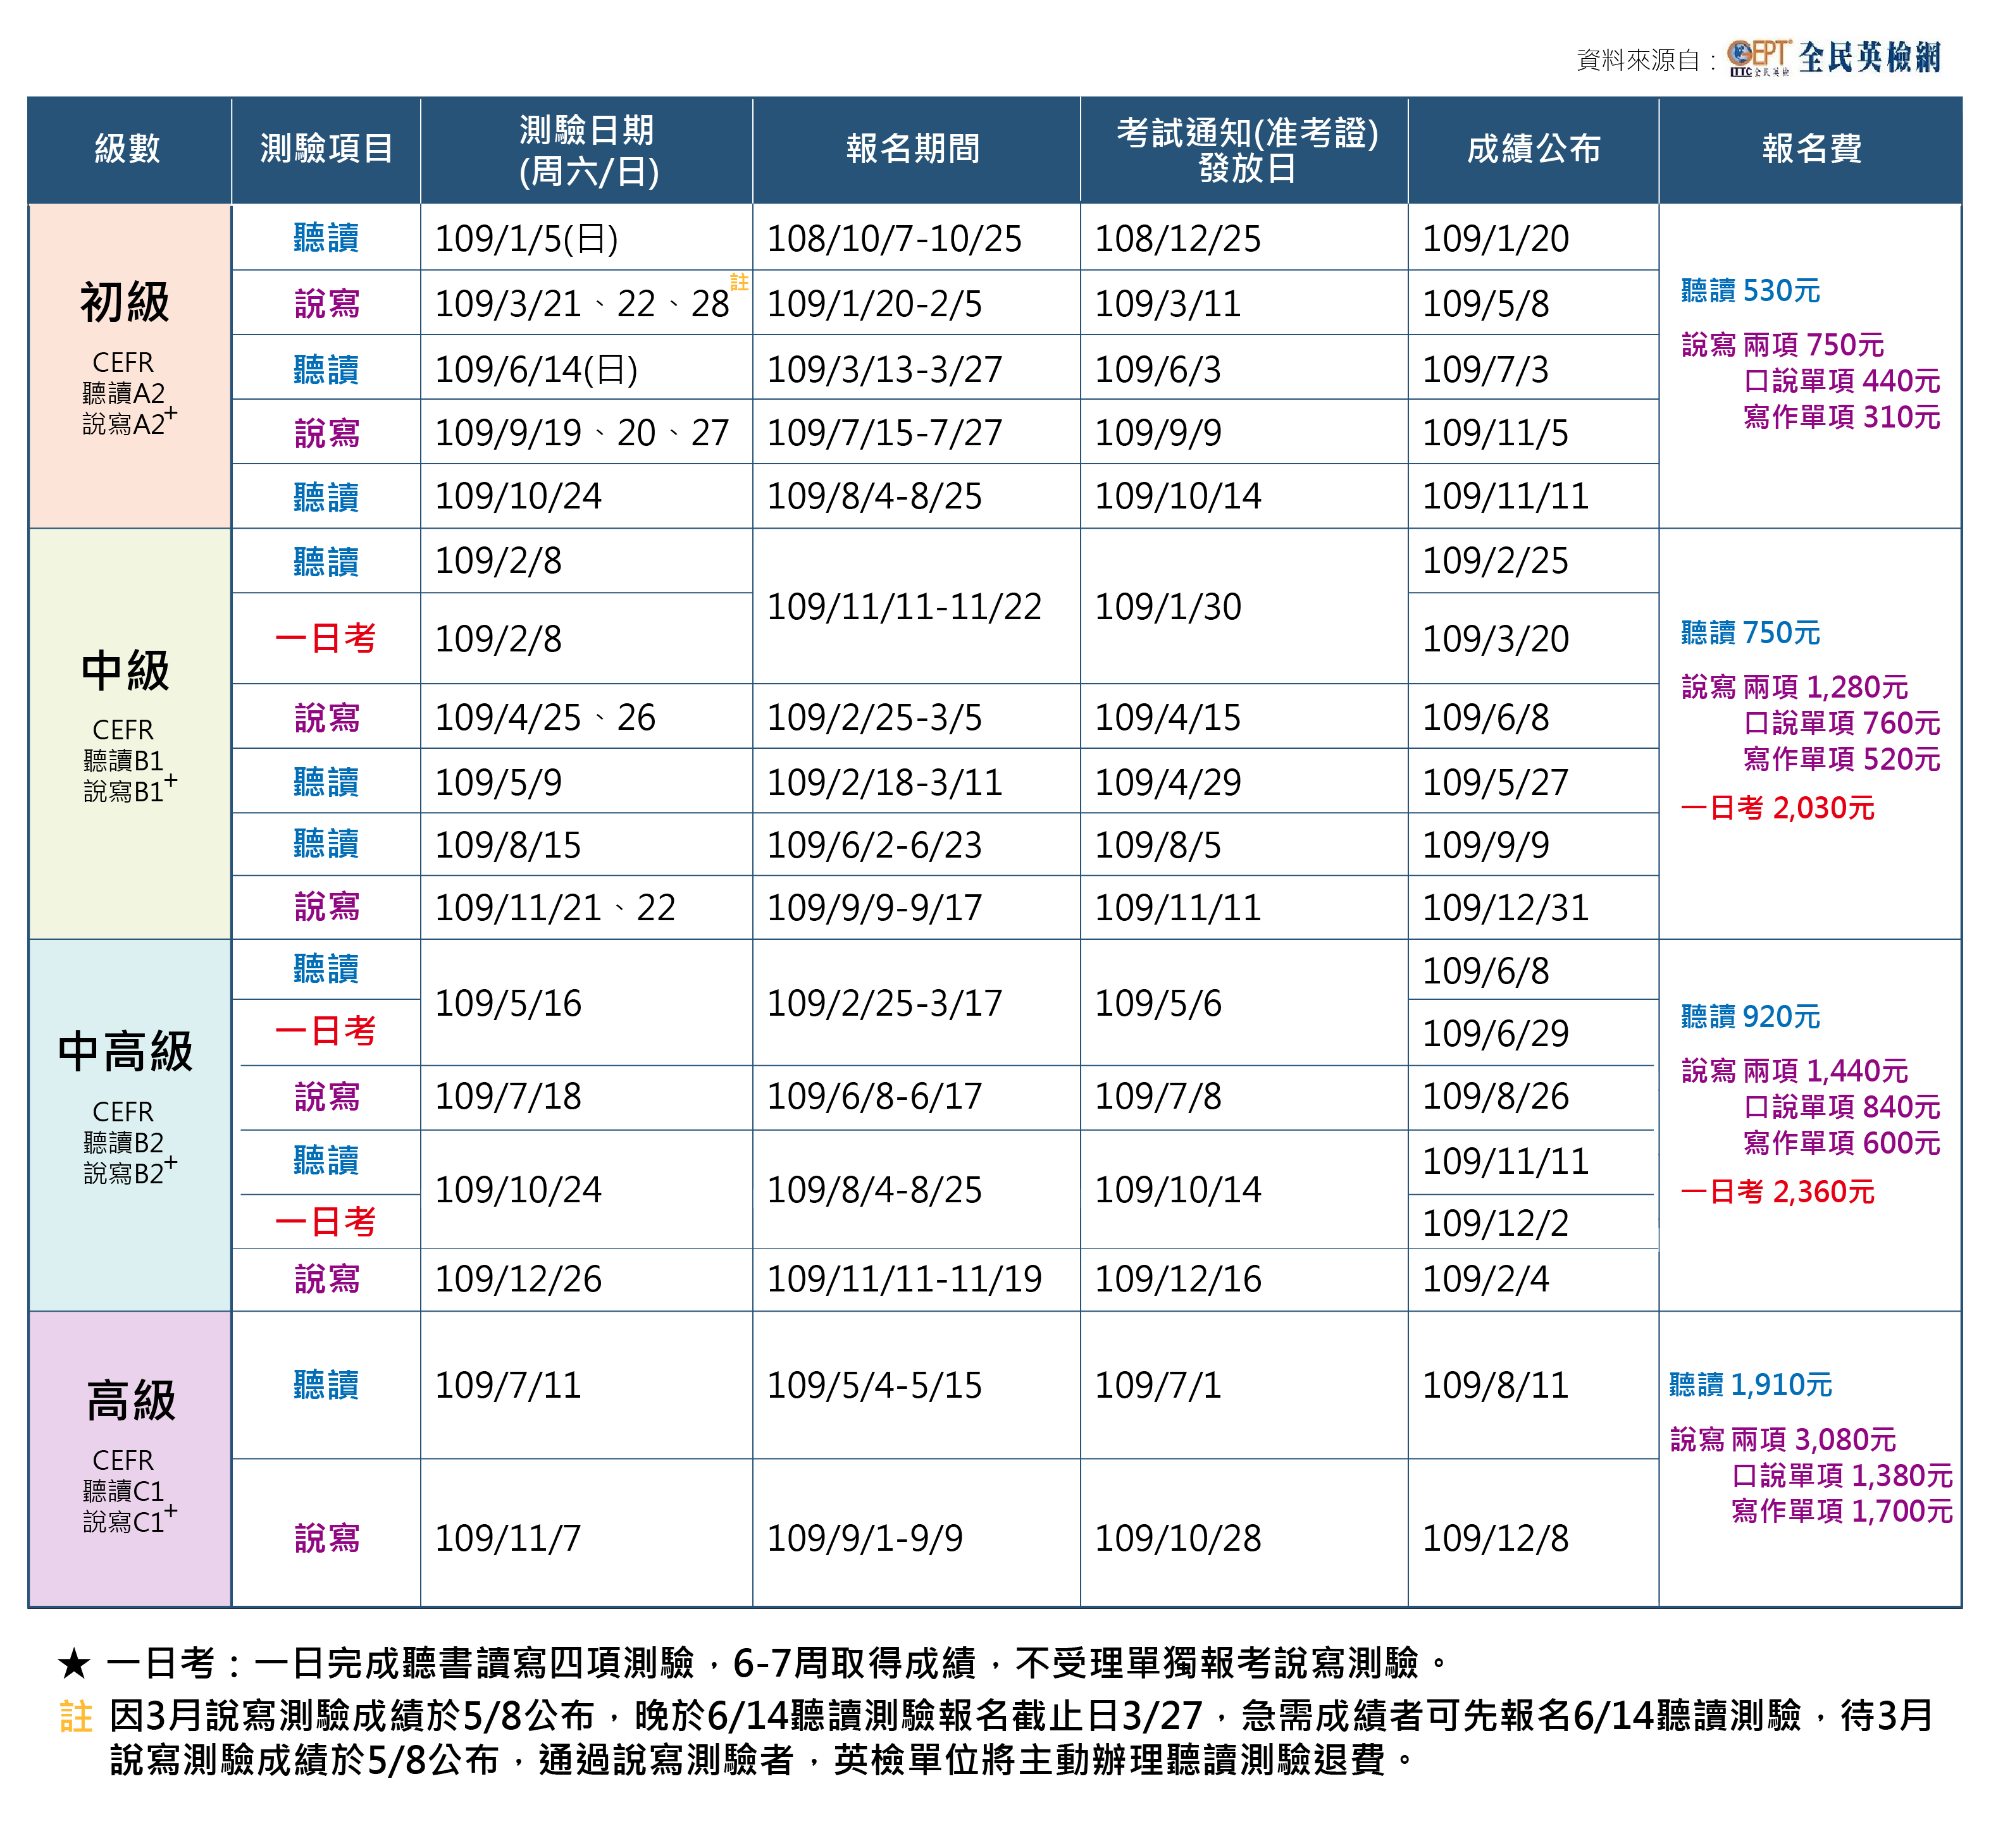This screenshot has height=1848, width=1991.
Task: Click results date 109/12/31
Action: point(1506,908)
